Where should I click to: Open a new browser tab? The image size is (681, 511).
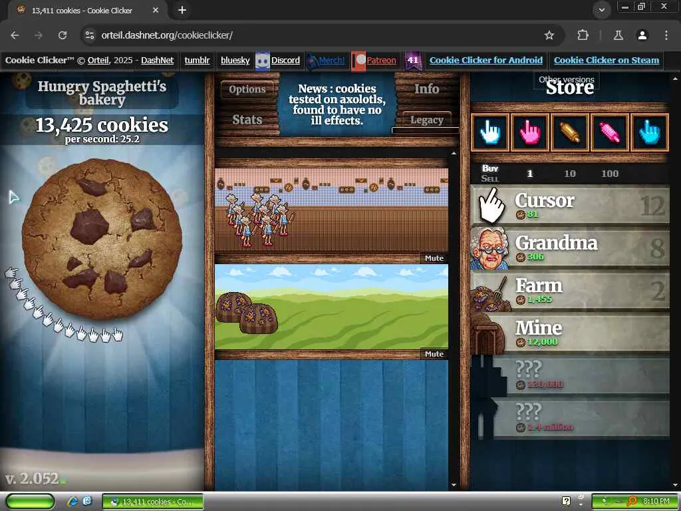coord(182,10)
